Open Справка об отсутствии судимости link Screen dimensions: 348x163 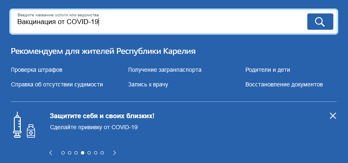click(x=57, y=85)
